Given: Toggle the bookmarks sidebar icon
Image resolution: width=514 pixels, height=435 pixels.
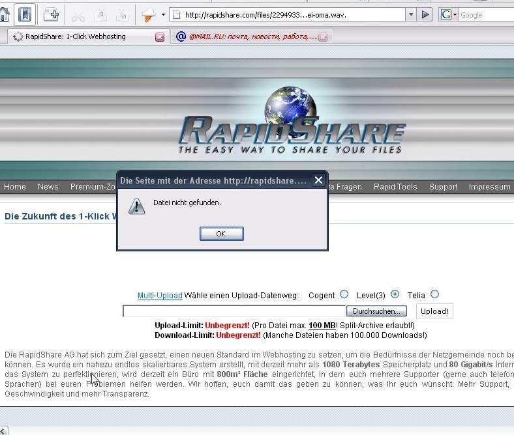Looking at the screenshot, I should (25, 15).
